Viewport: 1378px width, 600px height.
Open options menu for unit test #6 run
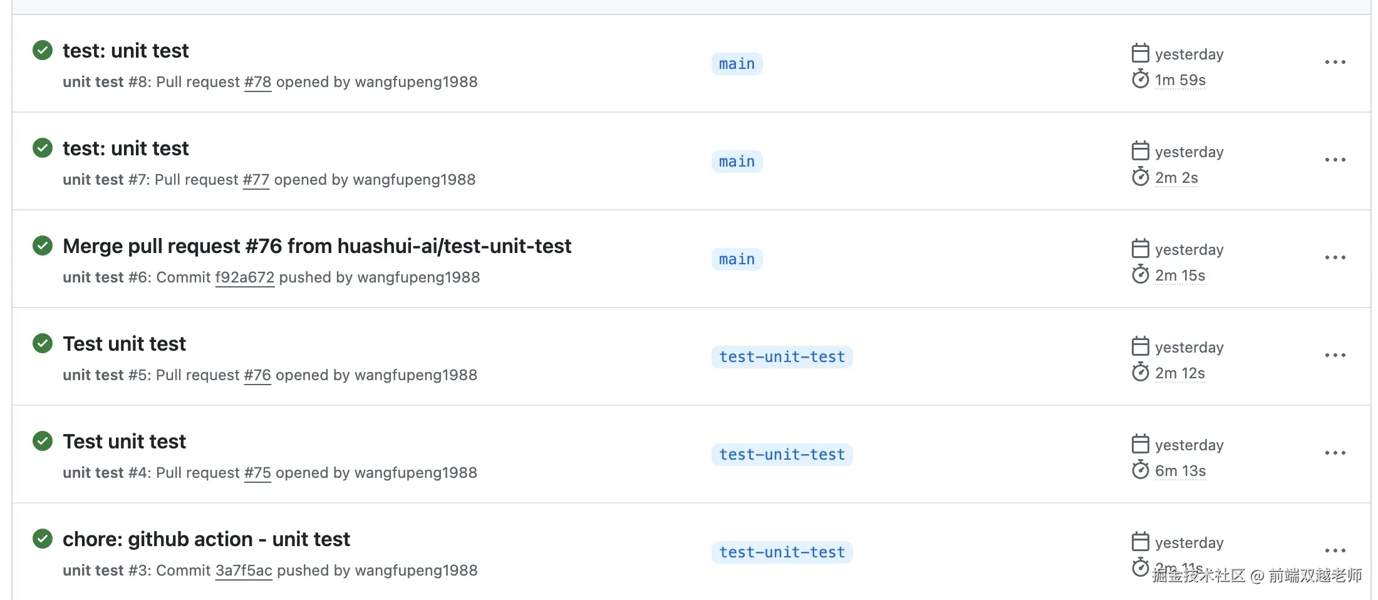click(1335, 258)
